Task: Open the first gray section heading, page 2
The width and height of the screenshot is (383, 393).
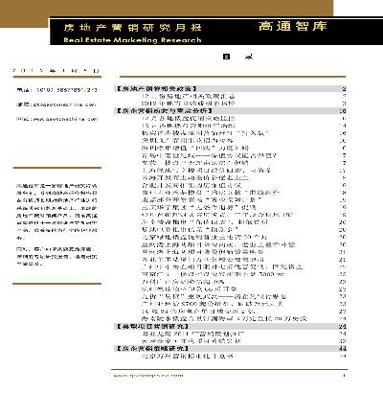Action: point(231,88)
